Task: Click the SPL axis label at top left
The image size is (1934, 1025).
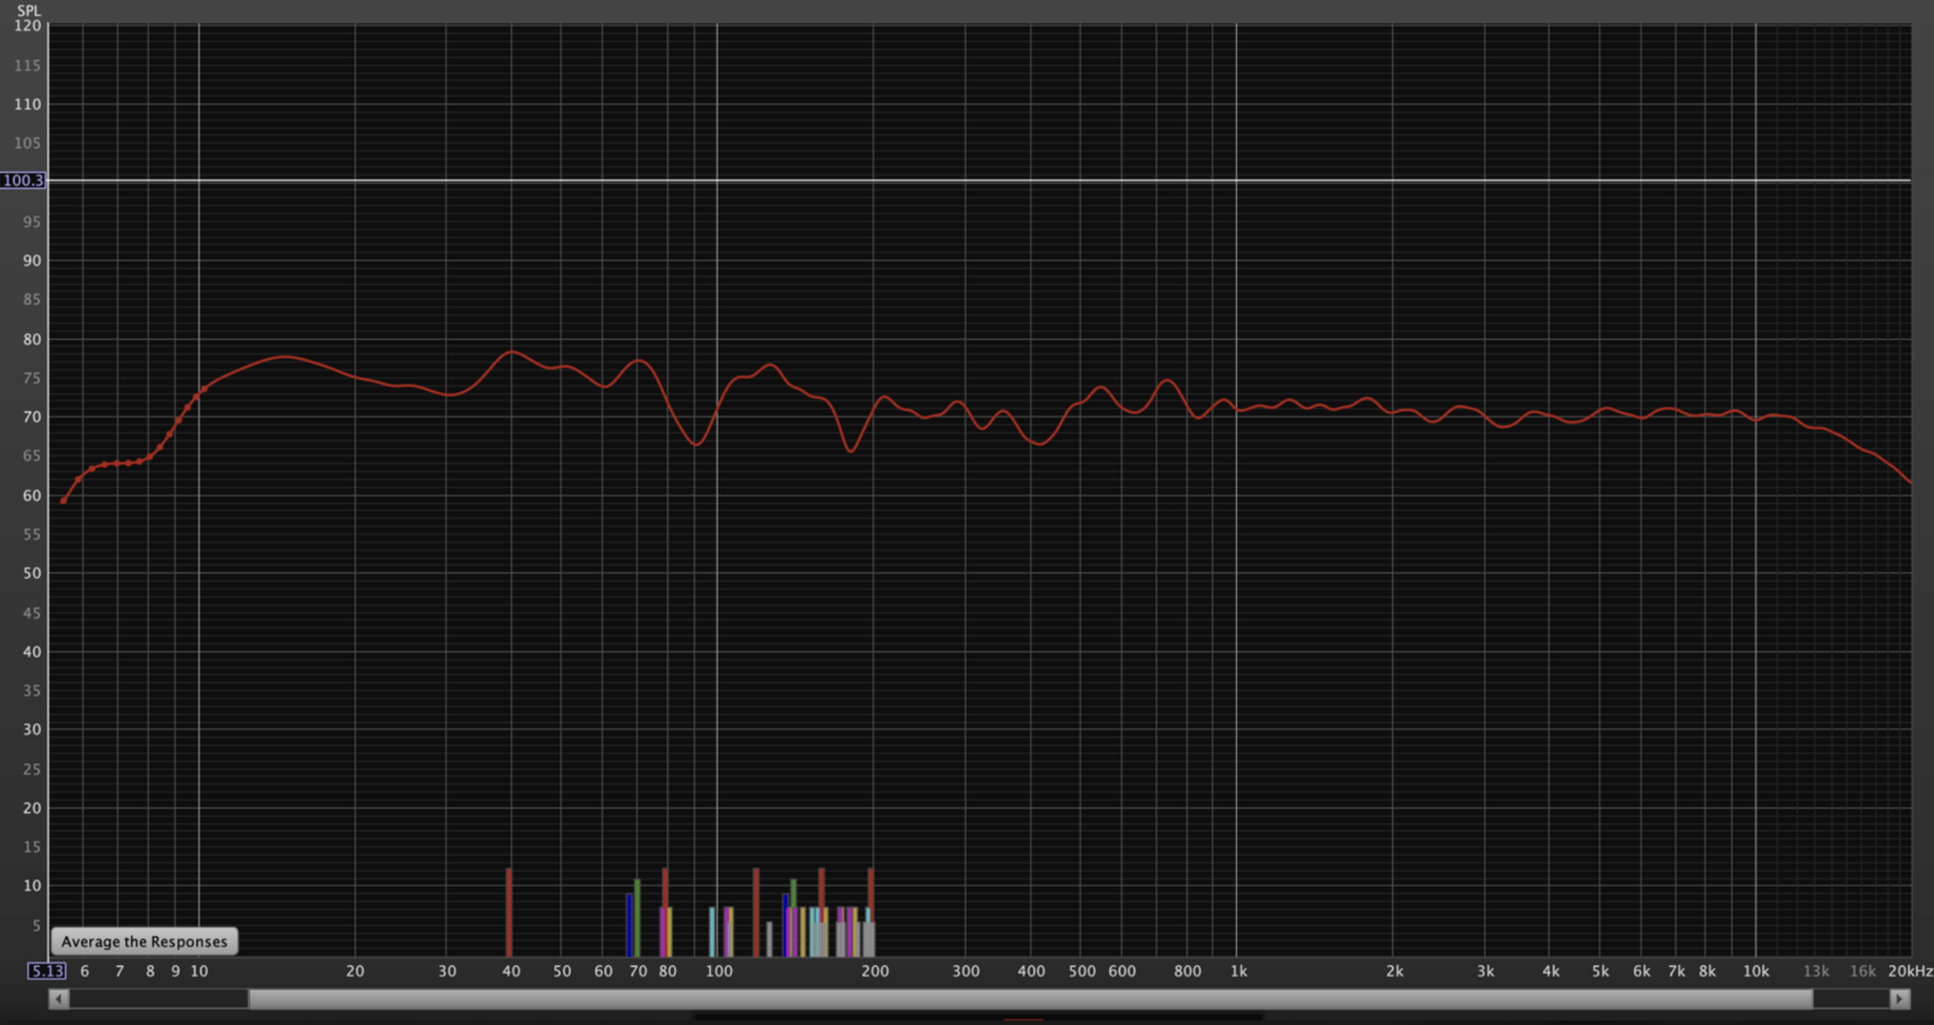Action: click(x=28, y=10)
